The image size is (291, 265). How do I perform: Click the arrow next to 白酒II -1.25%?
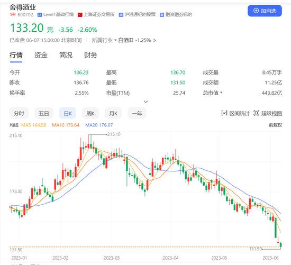click(154, 40)
